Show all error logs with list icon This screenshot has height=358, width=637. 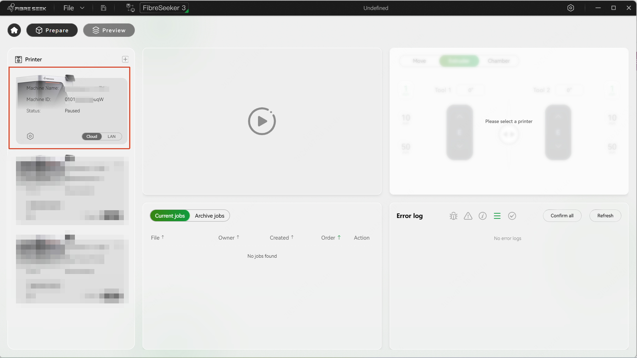(497, 216)
